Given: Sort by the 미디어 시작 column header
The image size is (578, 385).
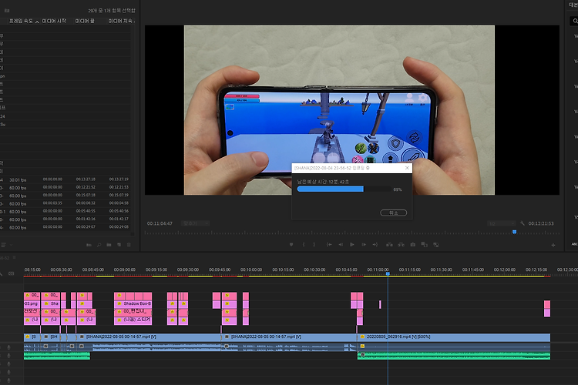Looking at the screenshot, I should [54, 21].
